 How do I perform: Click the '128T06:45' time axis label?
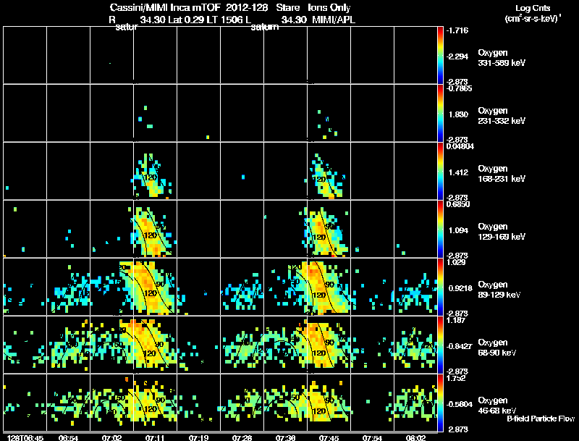point(25,438)
